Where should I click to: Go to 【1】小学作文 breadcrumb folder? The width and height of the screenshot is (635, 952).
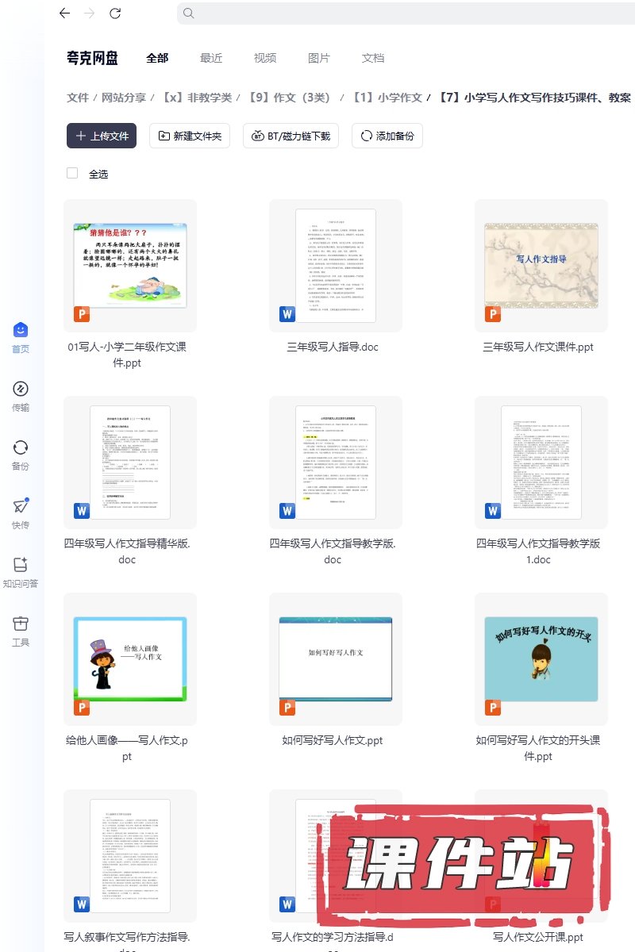tap(387, 98)
